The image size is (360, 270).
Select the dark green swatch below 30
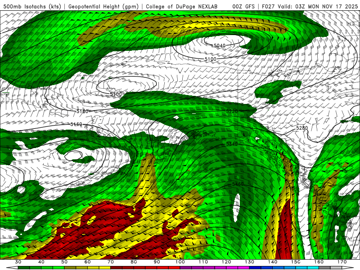click(x=24, y=268)
